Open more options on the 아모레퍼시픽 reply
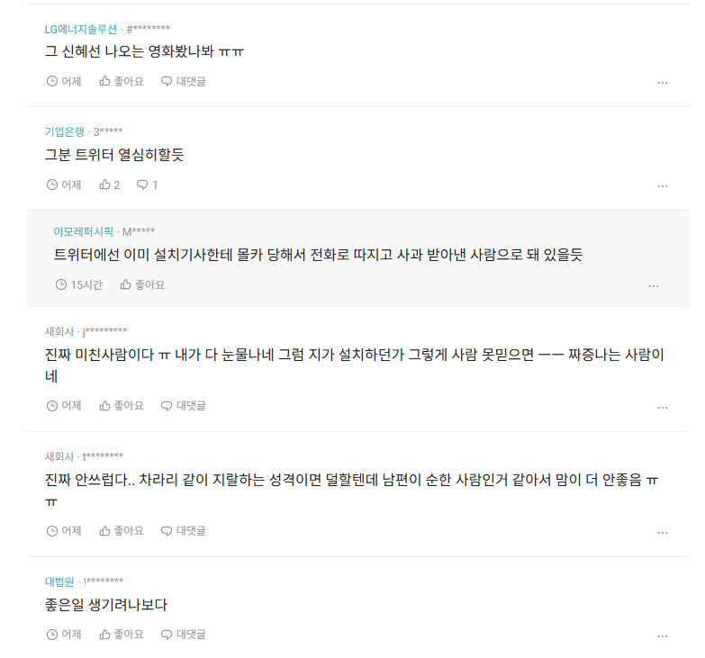The image size is (705, 658). 654,286
